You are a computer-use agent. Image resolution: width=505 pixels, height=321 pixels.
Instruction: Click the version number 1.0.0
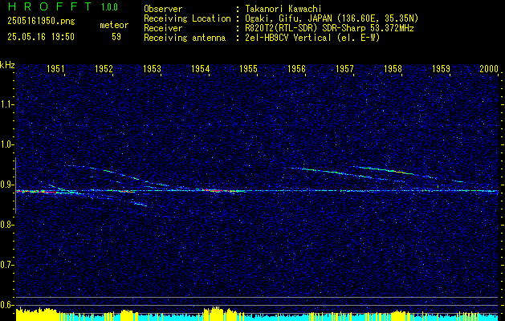pyautogui.click(x=109, y=7)
